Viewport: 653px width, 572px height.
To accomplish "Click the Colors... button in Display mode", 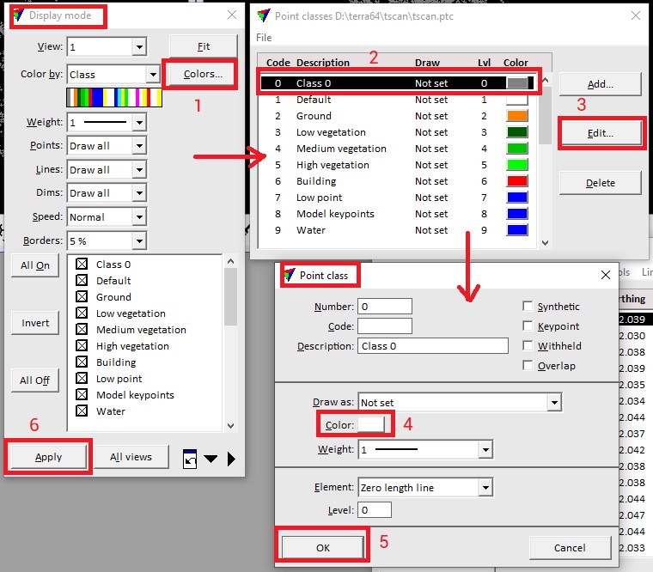I will (x=203, y=74).
